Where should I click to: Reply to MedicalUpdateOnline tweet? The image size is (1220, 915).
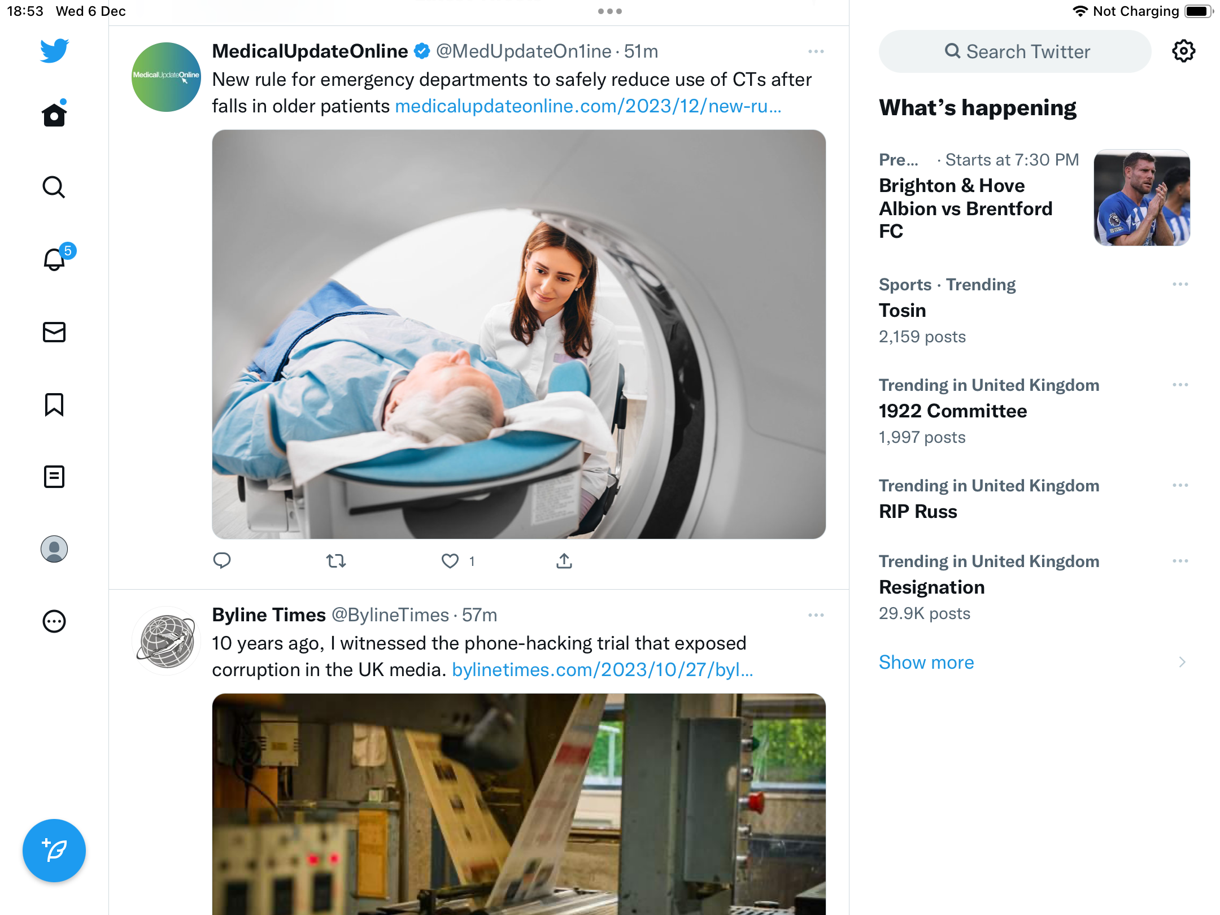[222, 560]
